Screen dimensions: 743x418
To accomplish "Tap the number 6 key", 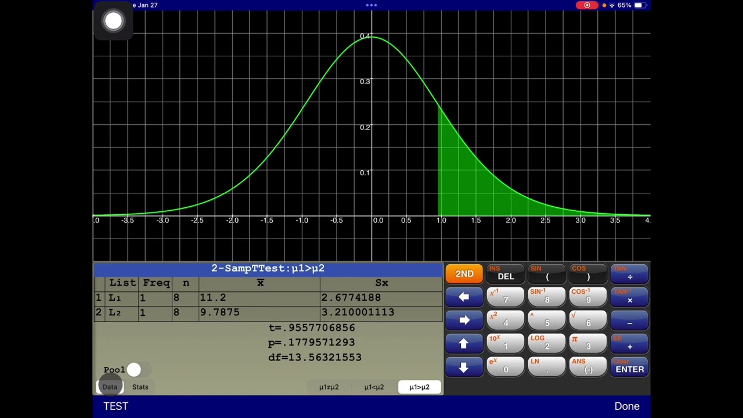I will (588, 320).
